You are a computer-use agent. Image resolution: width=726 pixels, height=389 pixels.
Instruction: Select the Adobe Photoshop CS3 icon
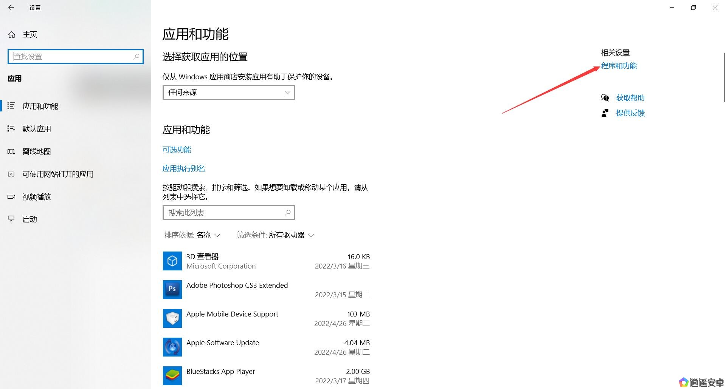click(172, 290)
